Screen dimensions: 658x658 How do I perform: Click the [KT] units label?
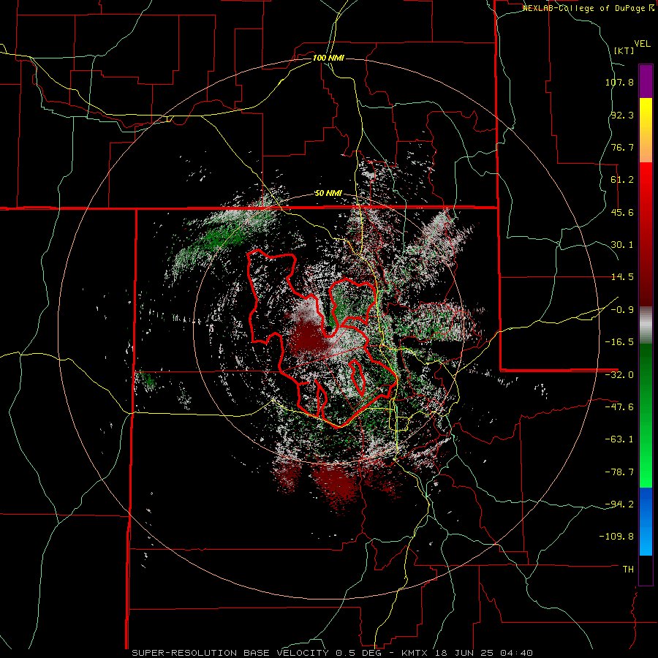pyautogui.click(x=624, y=50)
